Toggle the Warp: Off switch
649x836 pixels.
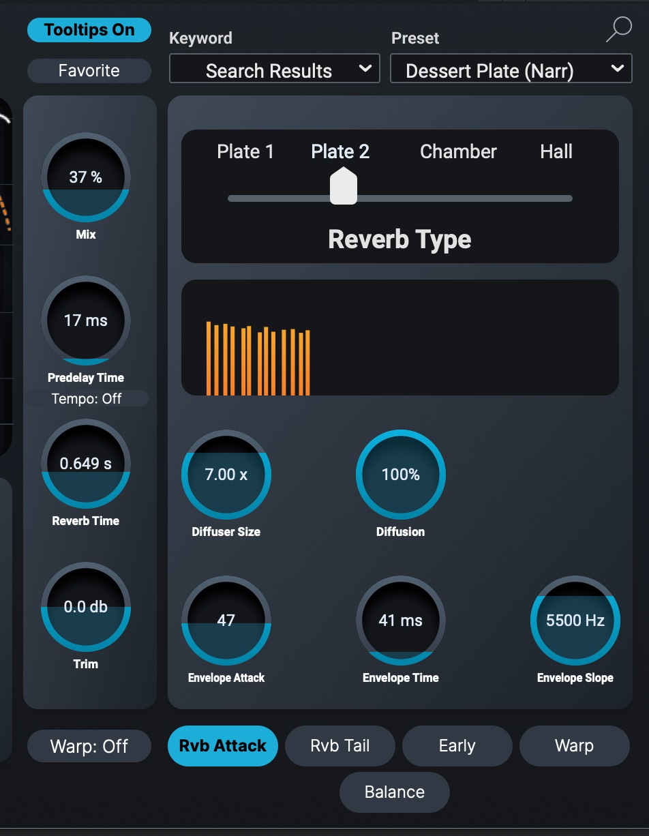click(x=89, y=746)
